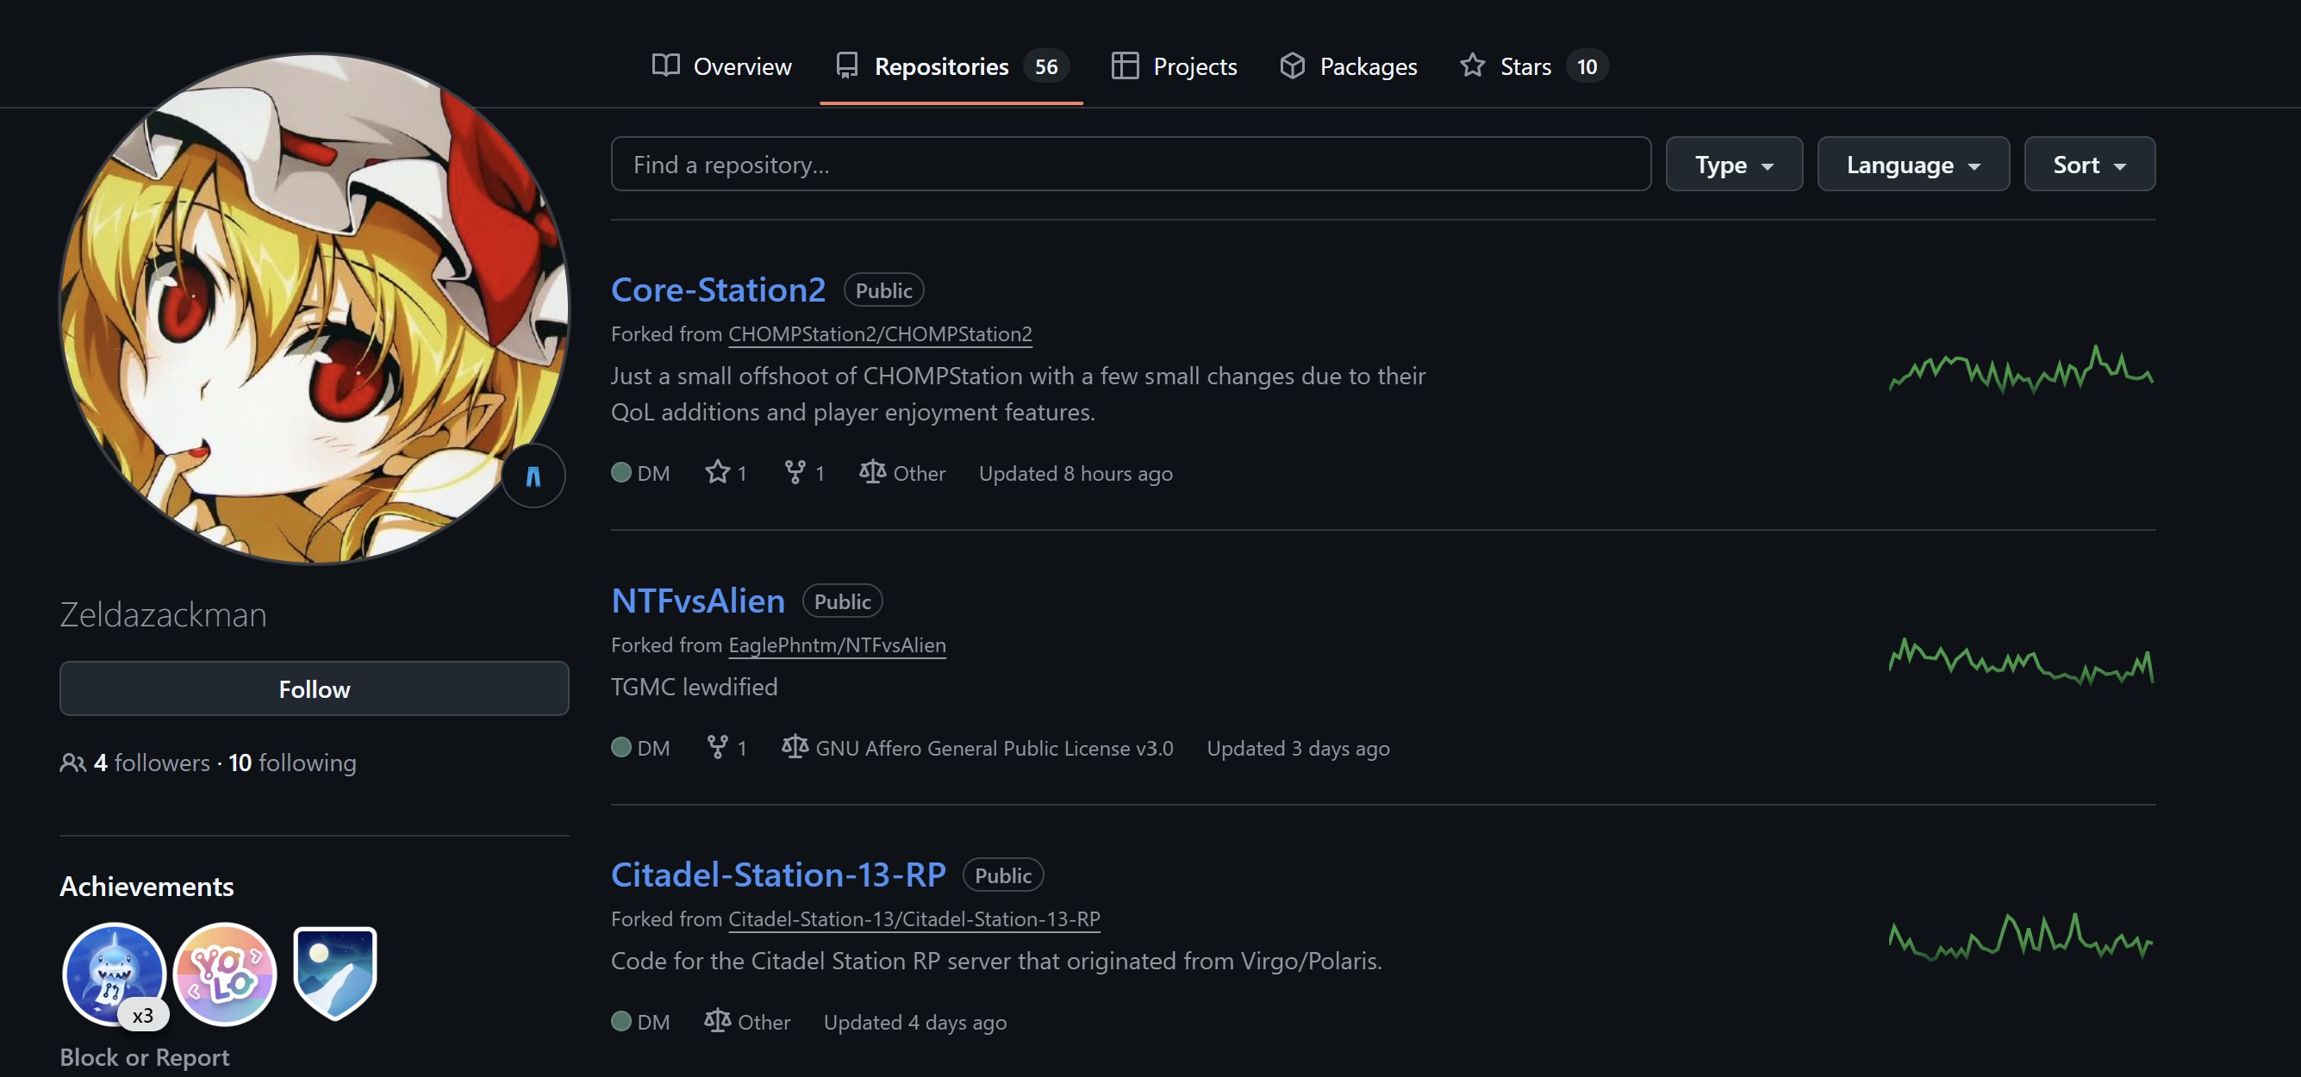Expand the Type filter dropdown
Image resolution: width=2301 pixels, height=1077 pixels.
coord(1734,165)
